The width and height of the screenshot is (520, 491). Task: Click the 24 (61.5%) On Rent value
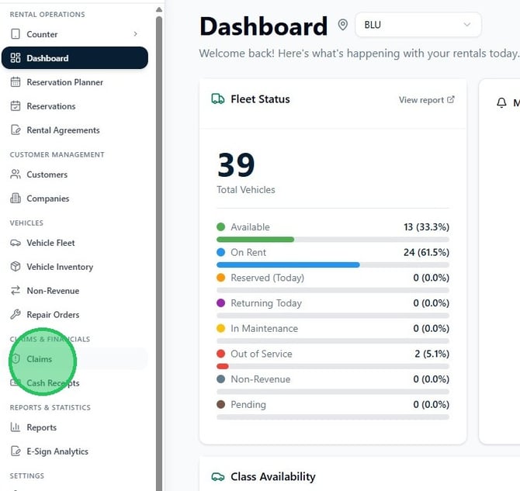426,252
